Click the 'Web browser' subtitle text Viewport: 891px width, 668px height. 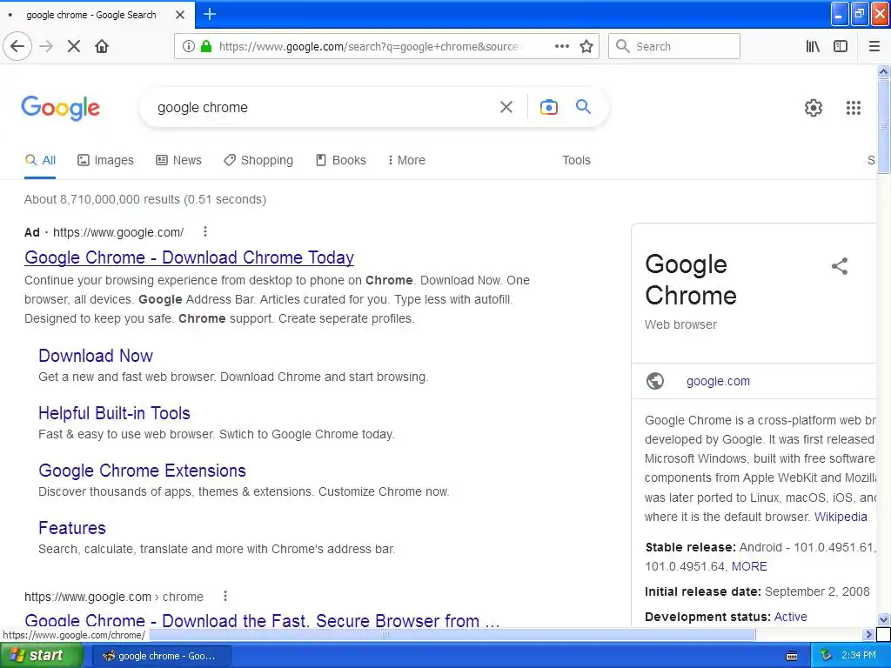pyautogui.click(x=680, y=324)
